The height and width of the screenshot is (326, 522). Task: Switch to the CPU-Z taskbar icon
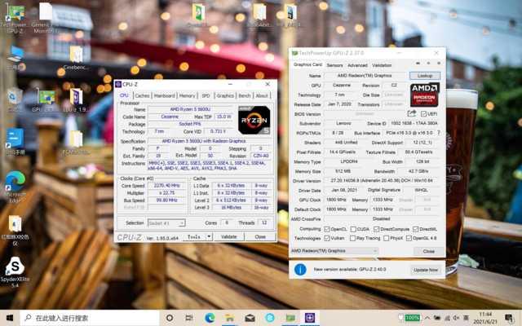(x=310, y=318)
